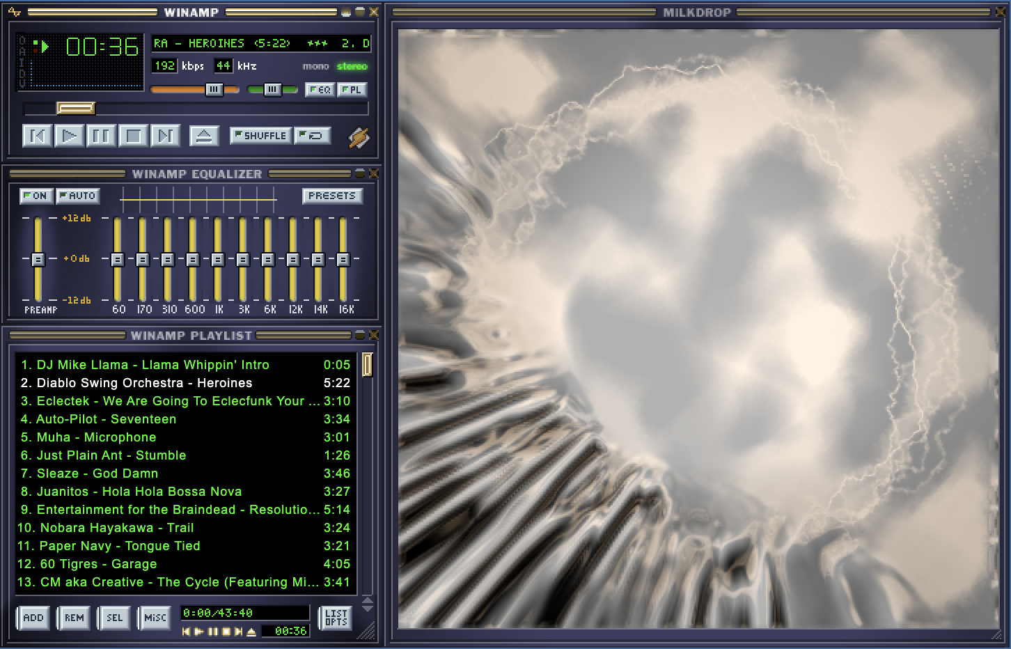Click the balance slider
1011x649 pixels.
(x=272, y=89)
